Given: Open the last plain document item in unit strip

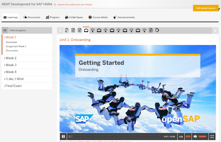Looking at the screenshot, I should point(151,30).
